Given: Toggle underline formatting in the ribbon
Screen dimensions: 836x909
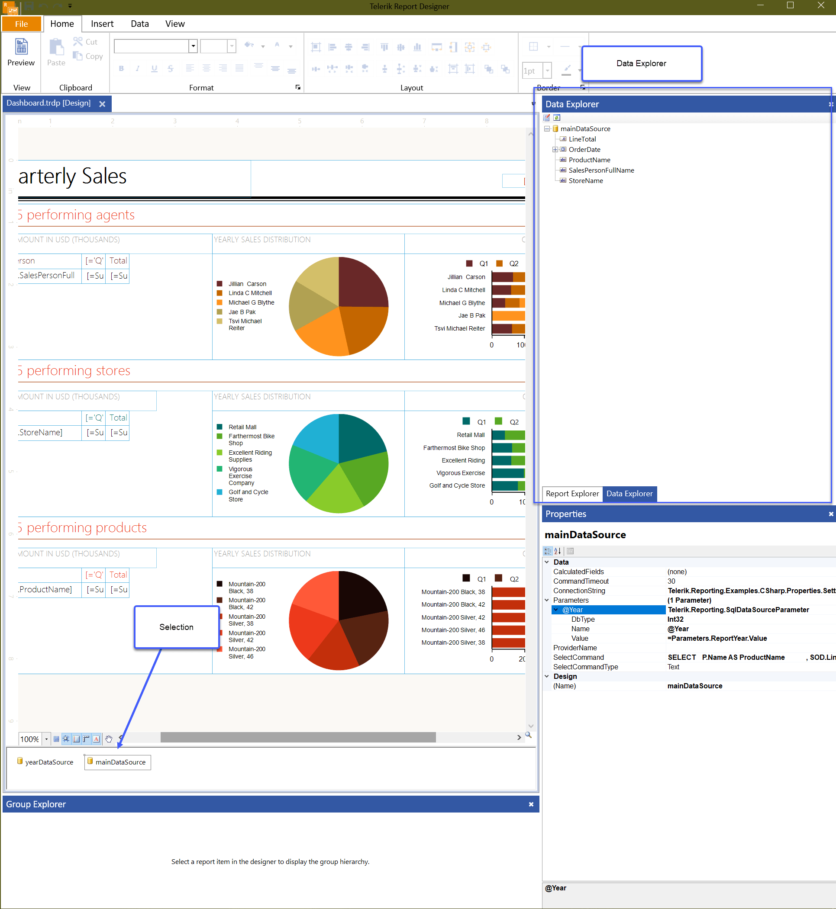Looking at the screenshot, I should click(154, 68).
